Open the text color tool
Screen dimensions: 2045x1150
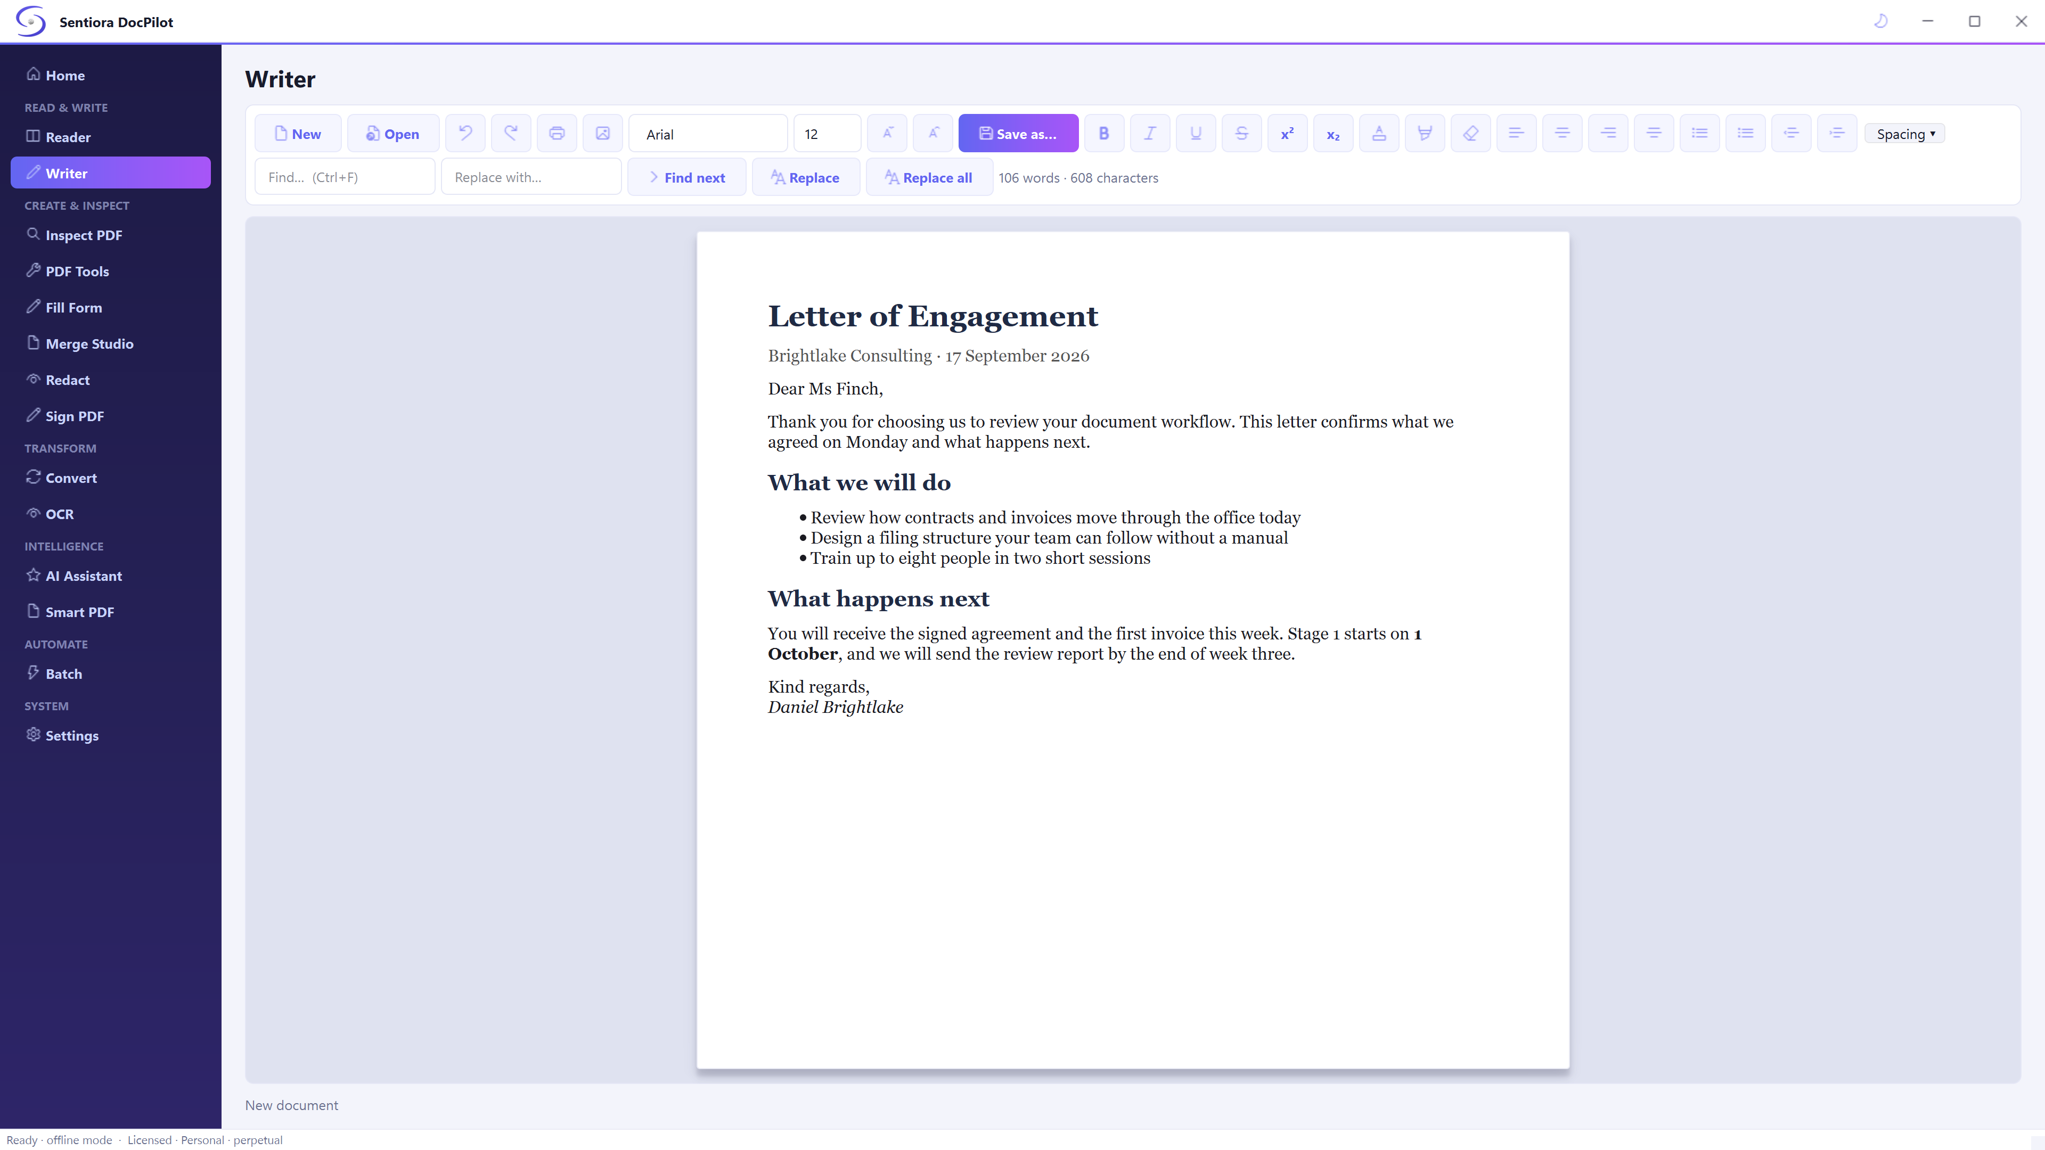tap(1379, 133)
